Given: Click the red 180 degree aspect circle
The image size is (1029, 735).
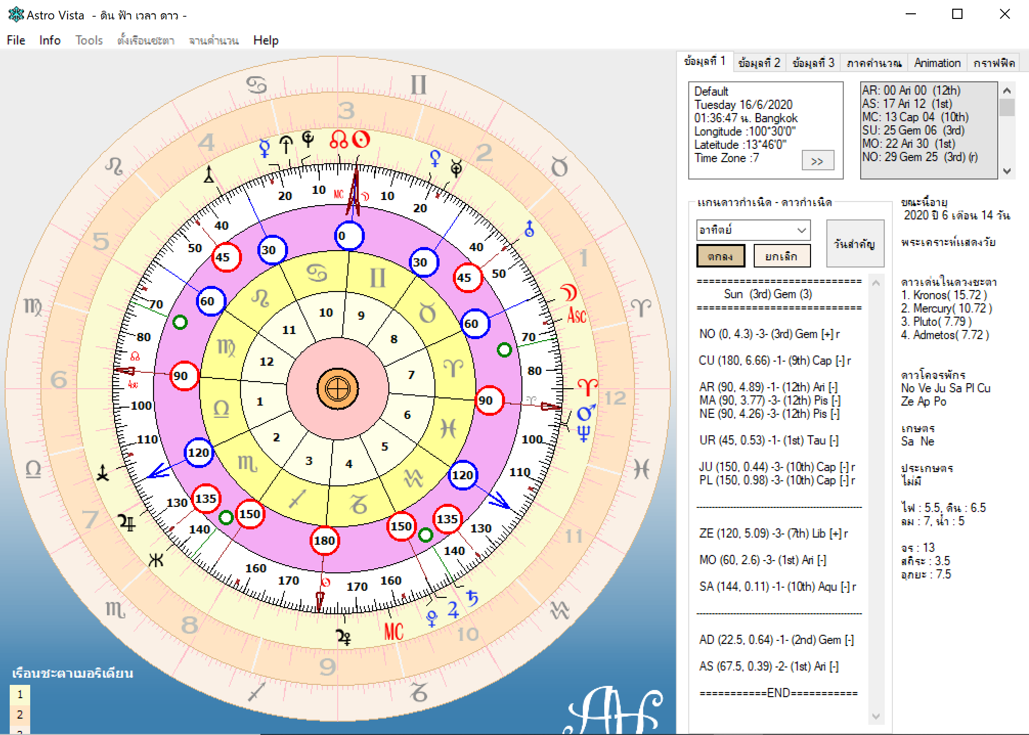Looking at the screenshot, I should 324,541.
